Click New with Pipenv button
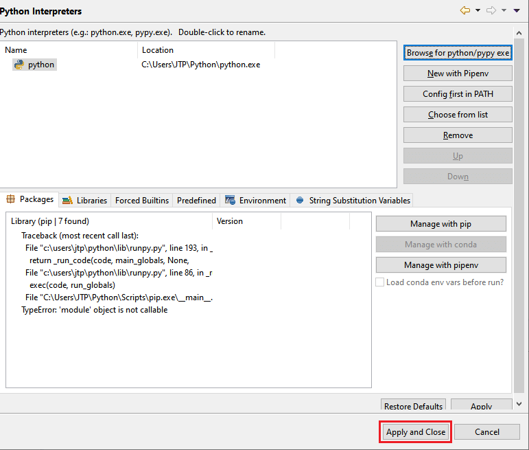 [458, 74]
